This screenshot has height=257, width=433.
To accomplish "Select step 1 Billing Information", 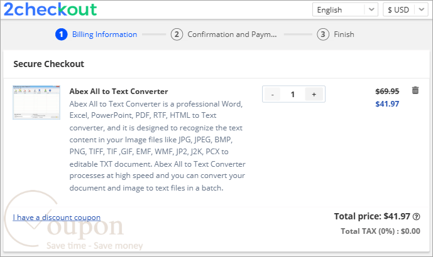I will point(96,34).
